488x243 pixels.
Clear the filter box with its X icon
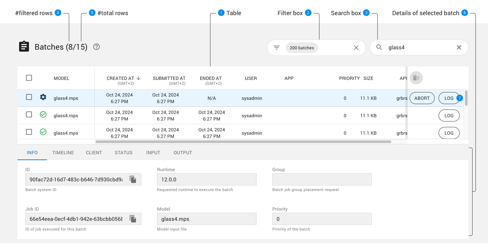(356, 48)
